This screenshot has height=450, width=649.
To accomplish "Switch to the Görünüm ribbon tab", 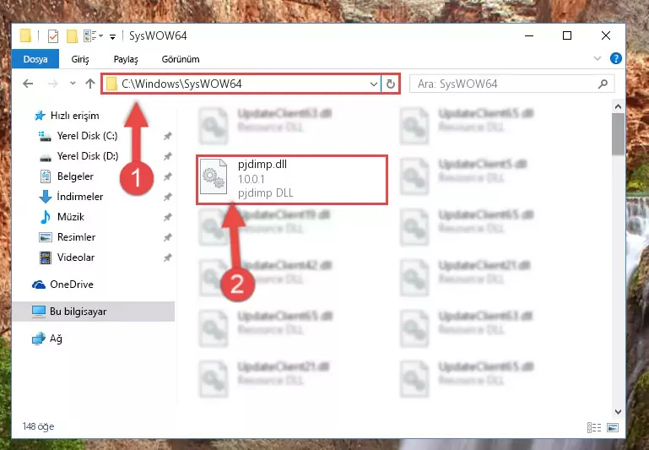I will click(x=181, y=59).
